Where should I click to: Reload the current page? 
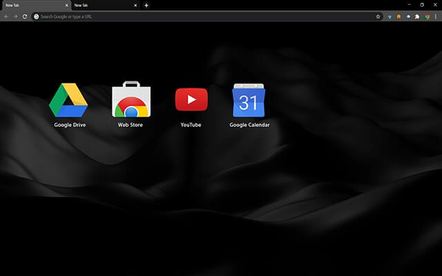[x=25, y=17]
